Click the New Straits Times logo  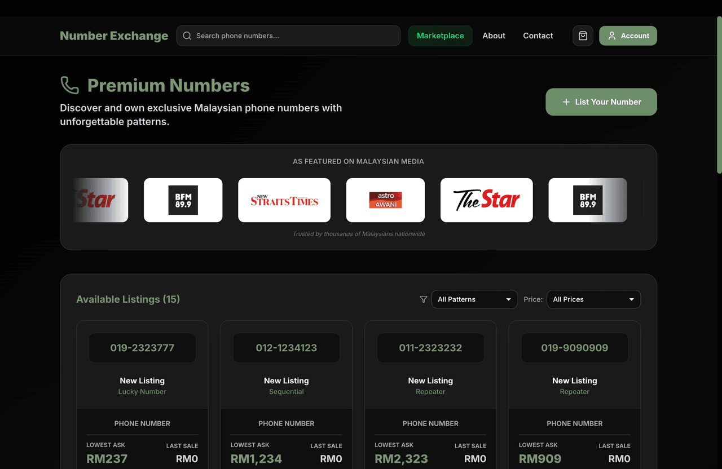(284, 200)
